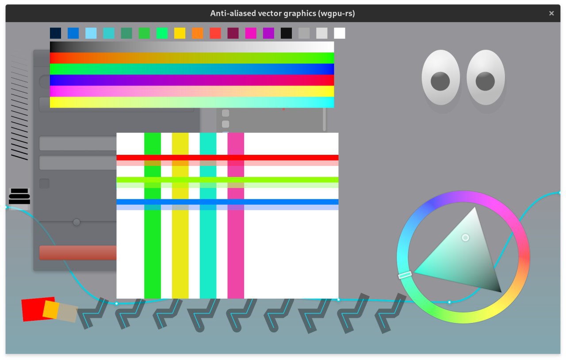Click the circular selector inside the color triangle
566x360 pixels.
(465, 238)
